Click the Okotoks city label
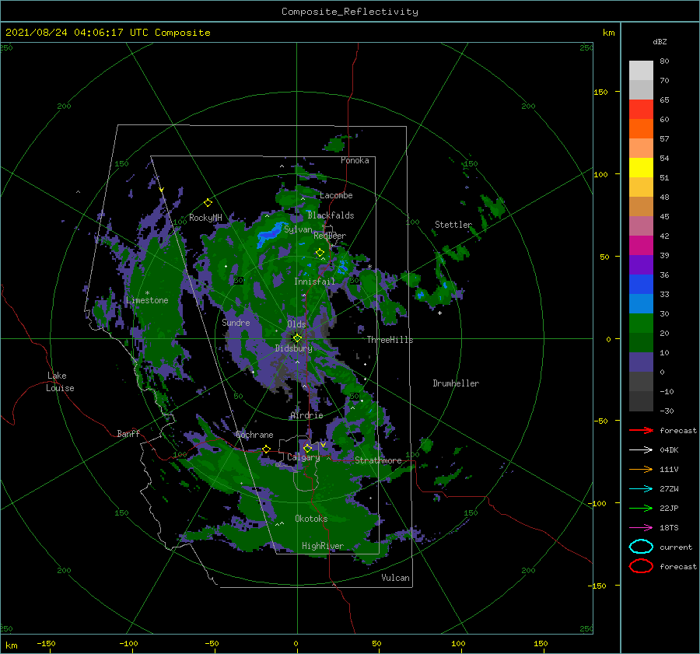The image size is (700, 654). click(x=311, y=519)
